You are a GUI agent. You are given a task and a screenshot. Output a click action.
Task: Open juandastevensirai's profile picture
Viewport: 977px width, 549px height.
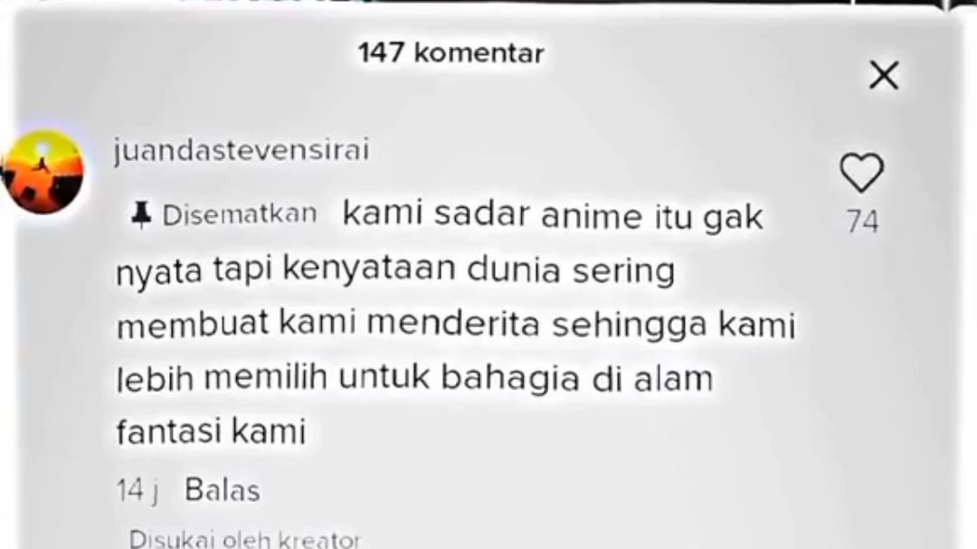point(43,172)
